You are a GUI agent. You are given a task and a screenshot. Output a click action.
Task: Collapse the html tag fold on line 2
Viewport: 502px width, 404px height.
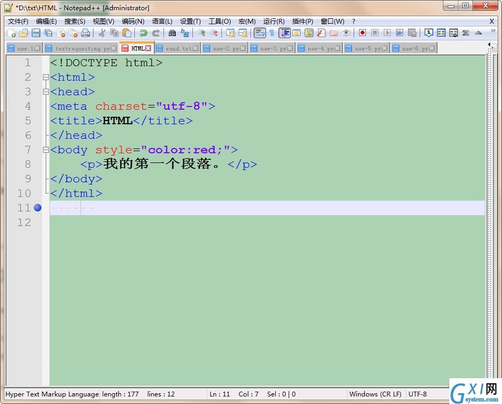(x=46, y=77)
